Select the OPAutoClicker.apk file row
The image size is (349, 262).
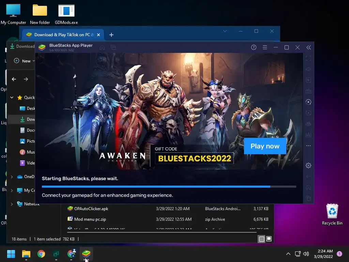tap(168, 209)
